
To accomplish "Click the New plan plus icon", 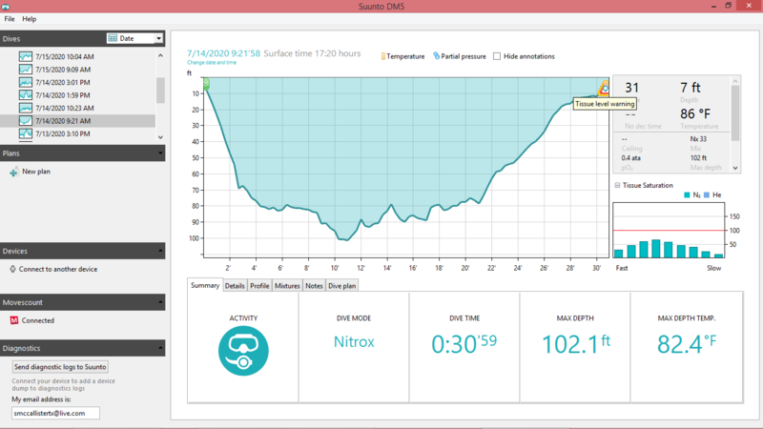I will (x=13, y=172).
